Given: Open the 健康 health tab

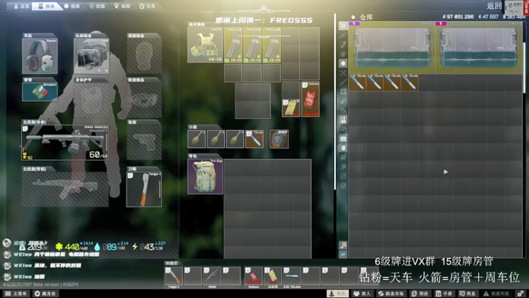Looking at the screenshot, I should click(72, 6).
